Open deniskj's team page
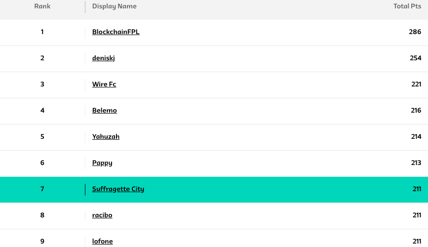Viewport: 428px width, 247px height. 104,58
